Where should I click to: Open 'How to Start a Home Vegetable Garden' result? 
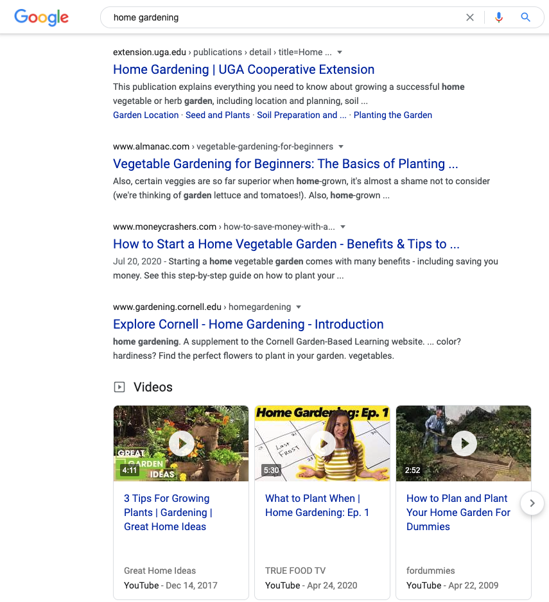click(286, 244)
